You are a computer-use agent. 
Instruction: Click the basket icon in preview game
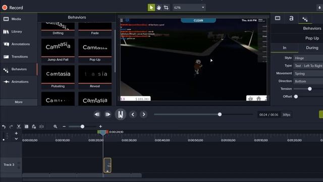point(250,99)
